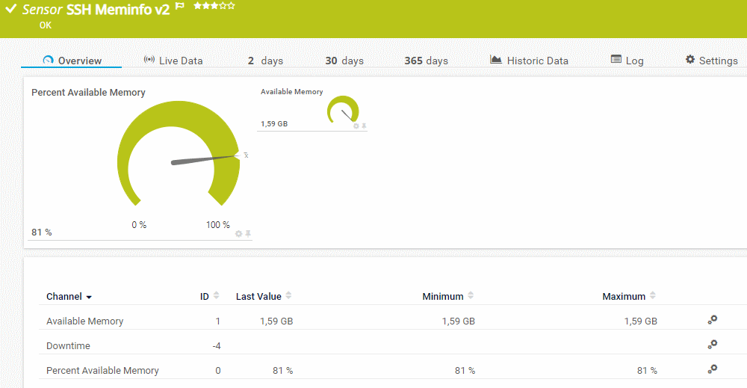The height and width of the screenshot is (388, 747).
Task: Click the OK status checkmark icon
Action: click(11, 9)
